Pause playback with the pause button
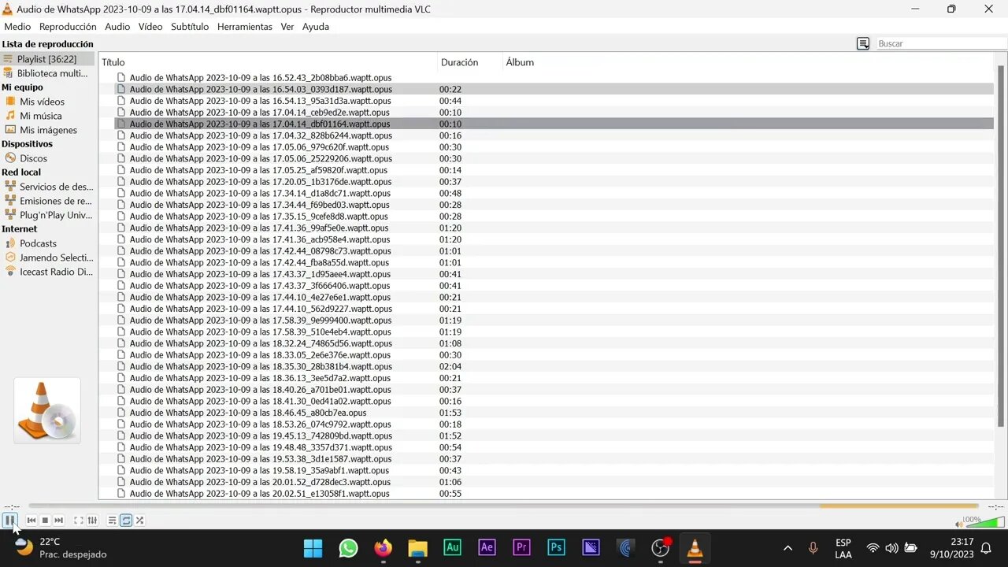The height and width of the screenshot is (567, 1008). point(9,520)
